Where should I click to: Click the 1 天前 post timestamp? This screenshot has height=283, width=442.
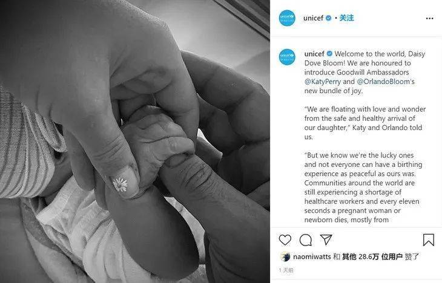(286, 270)
